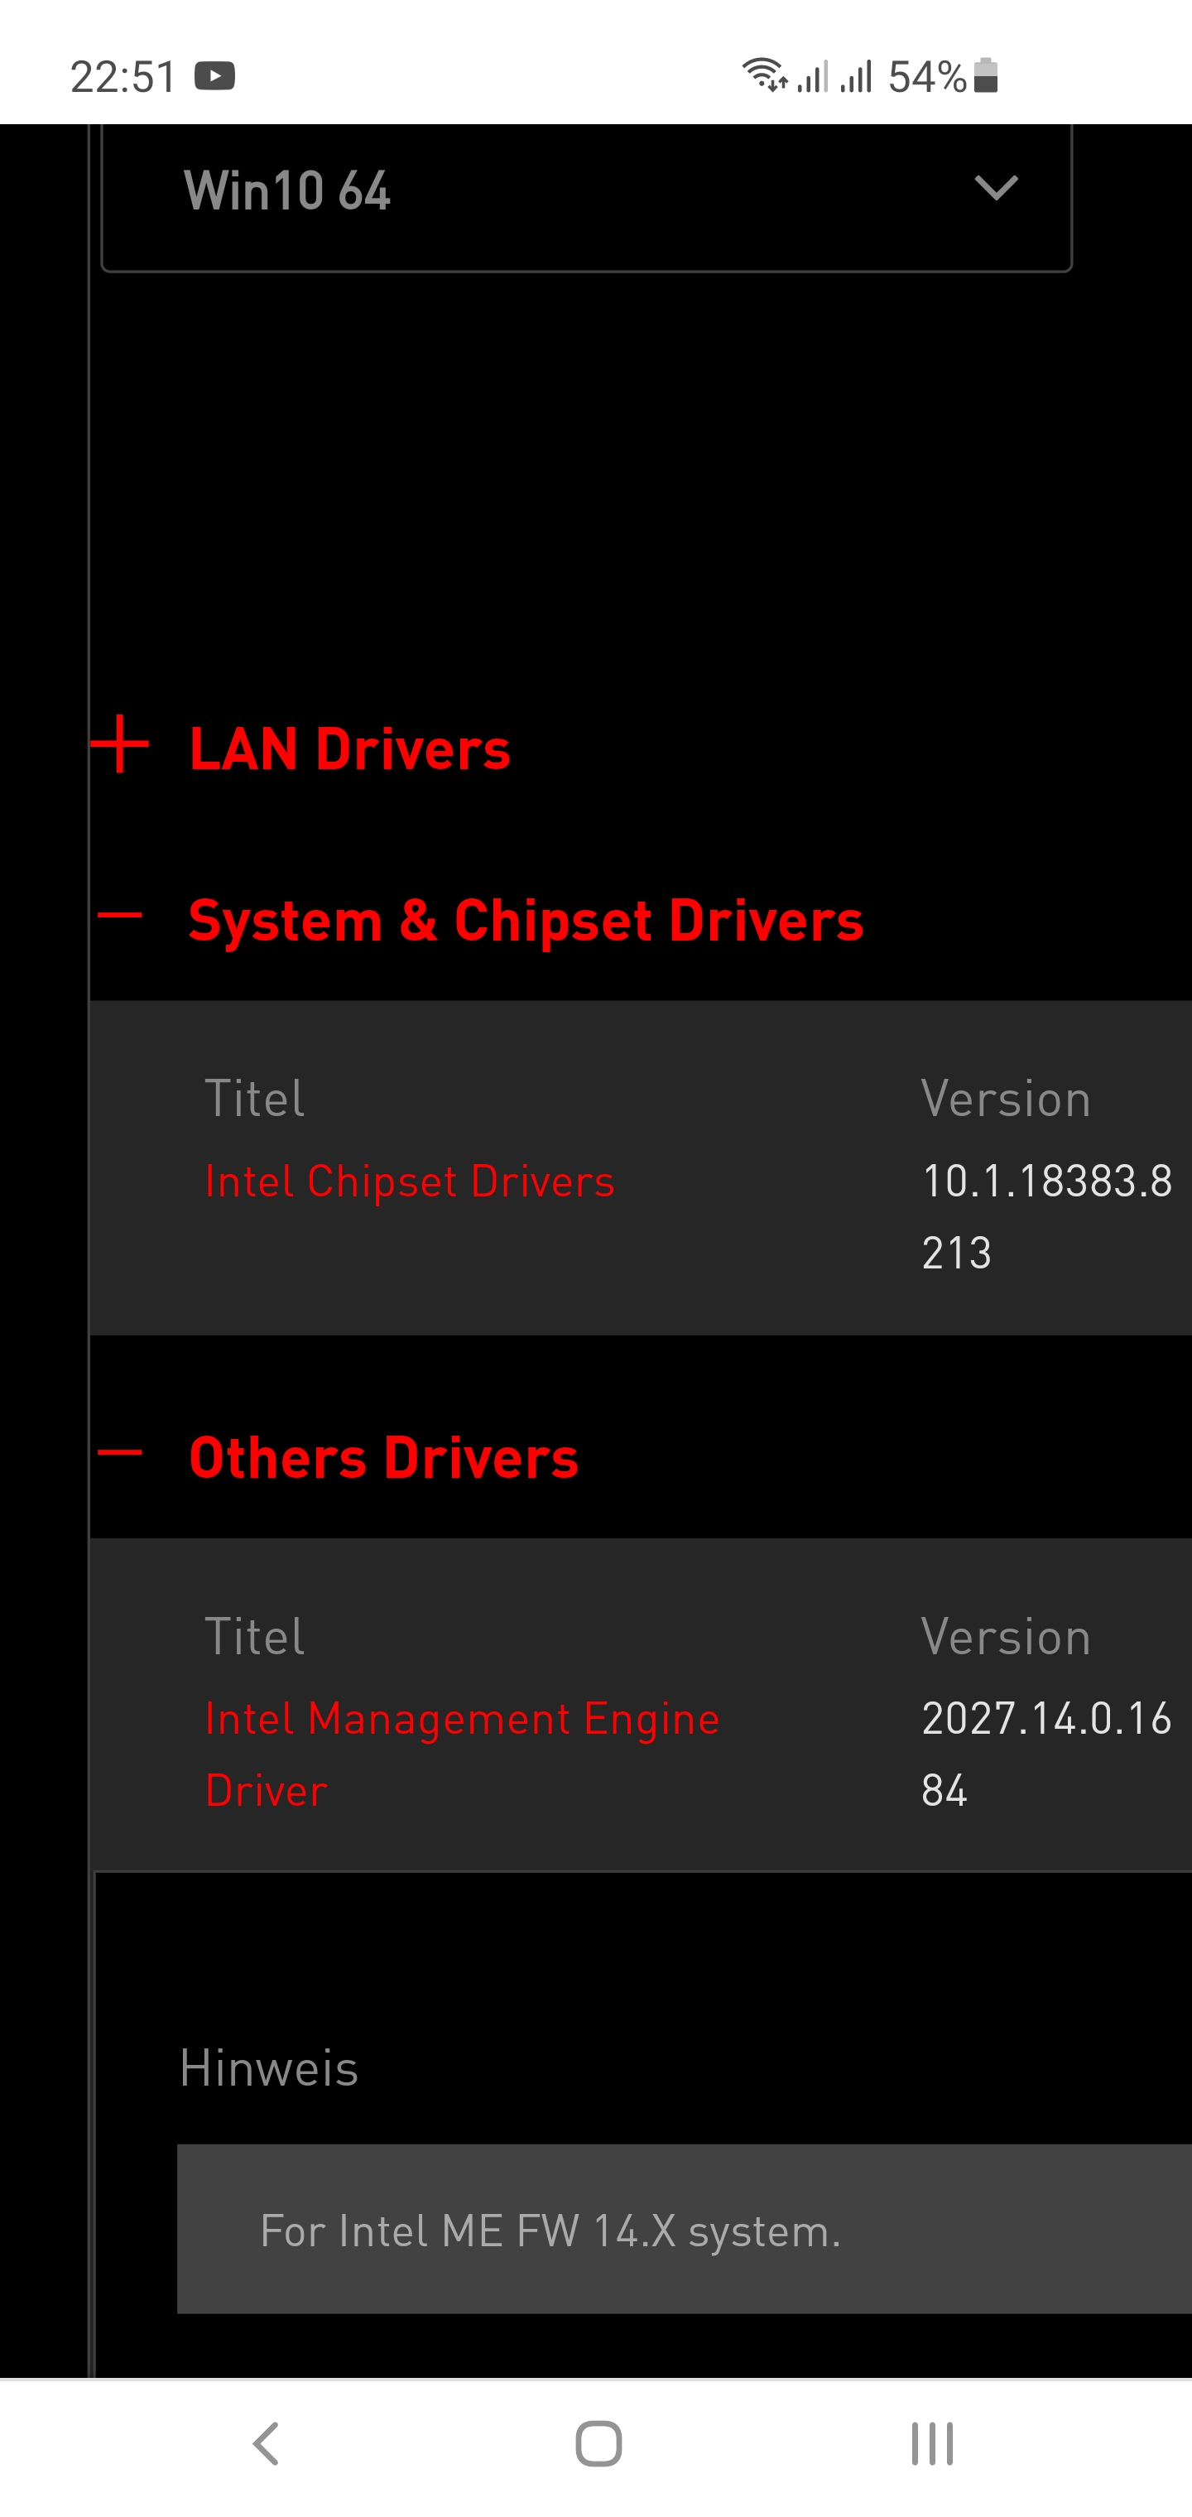Viewport: 1192px width, 2517px height.
Task: Select the Hinweis section label
Action: pyautogui.click(x=267, y=2067)
